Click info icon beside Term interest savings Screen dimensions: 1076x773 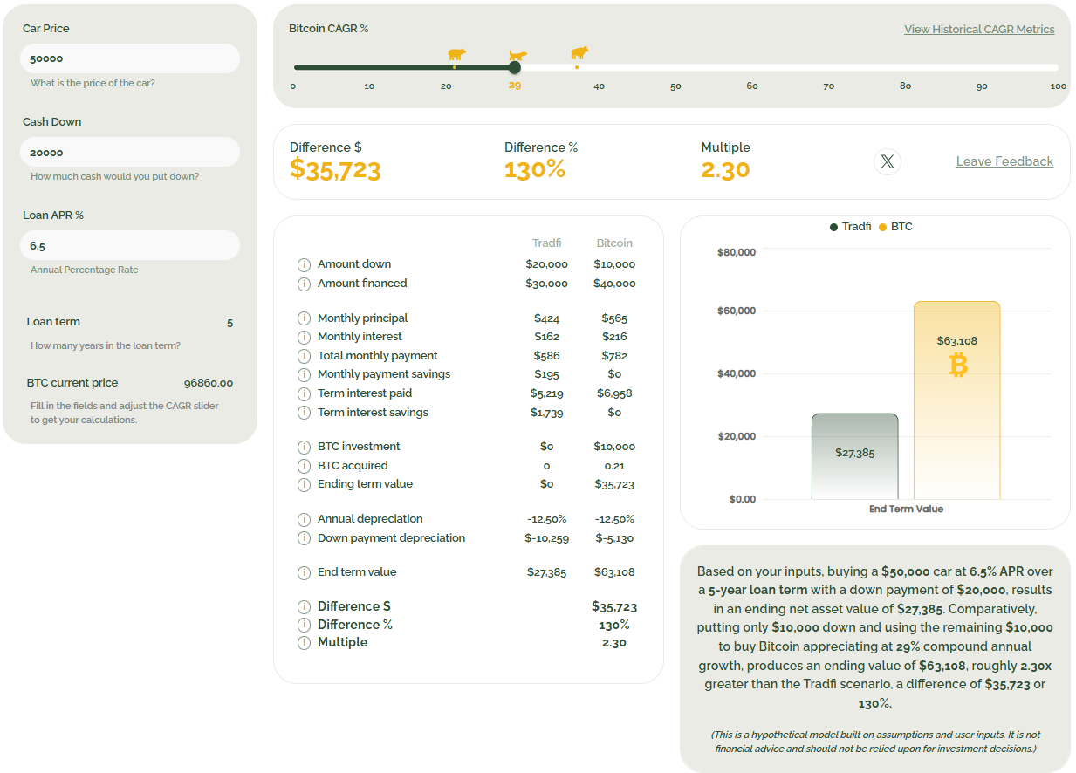pyautogui.click(x=304, y=413)
